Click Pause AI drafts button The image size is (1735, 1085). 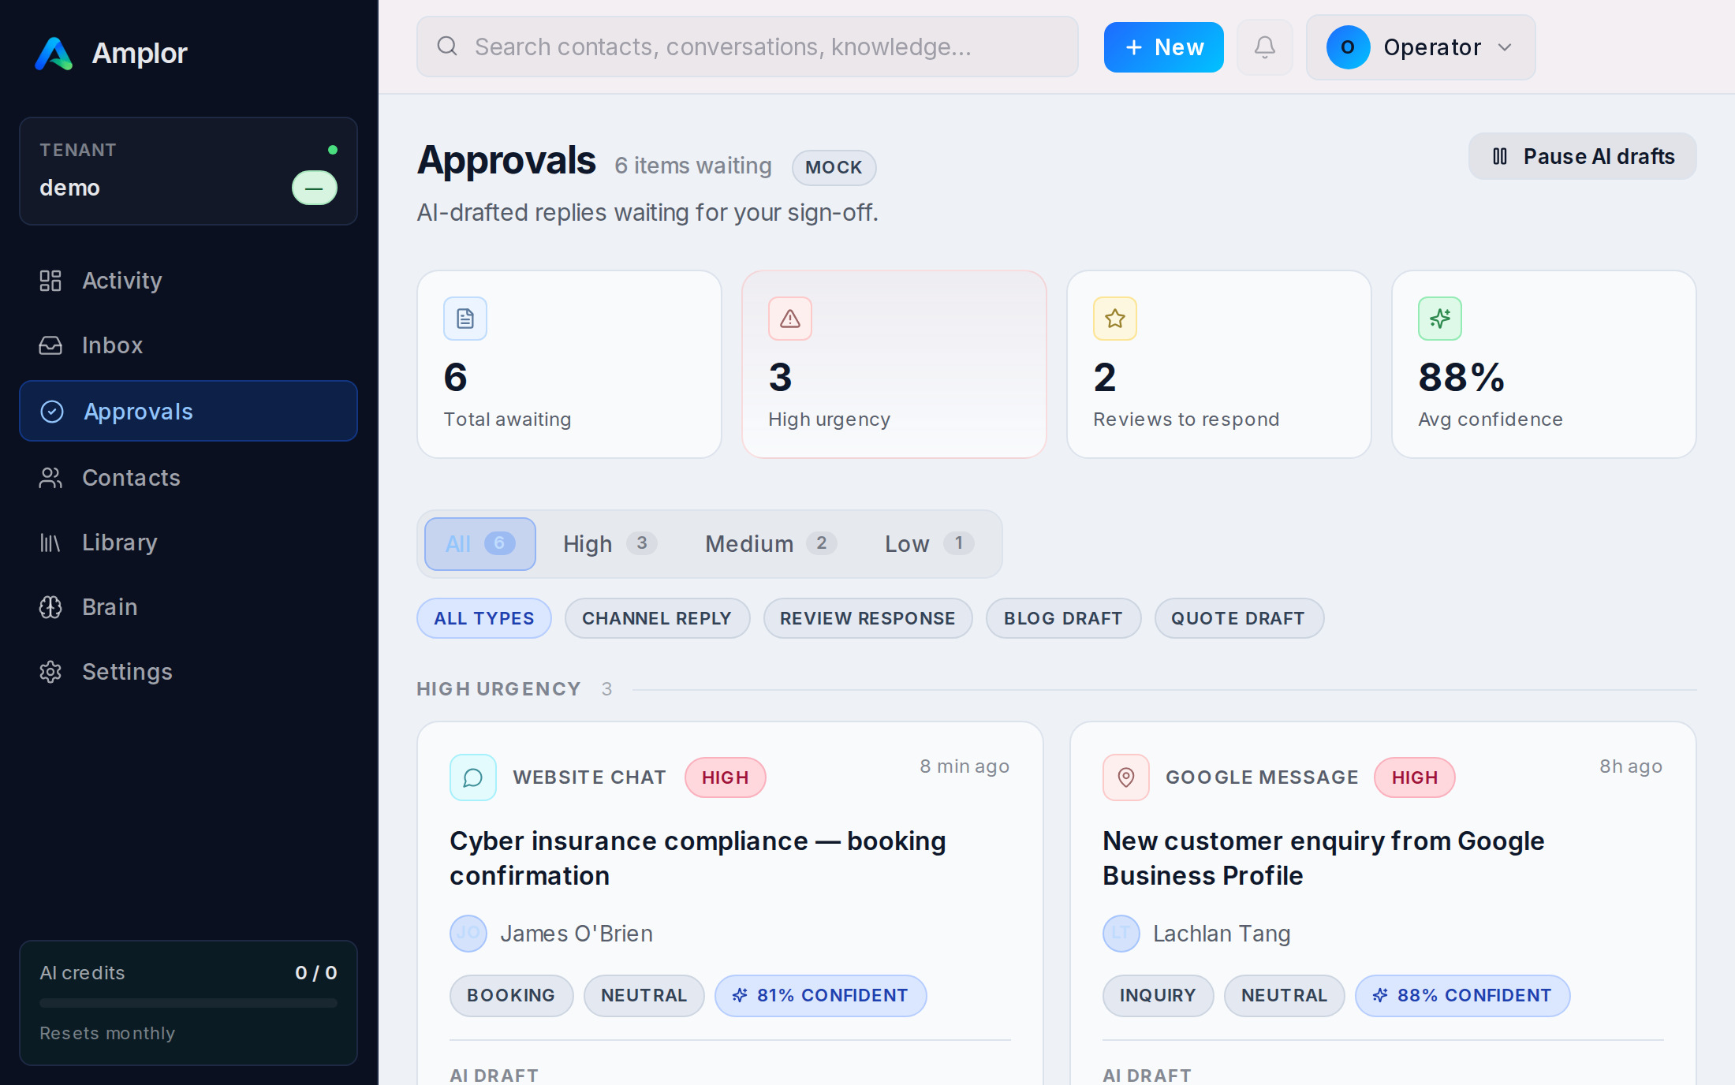1582,156
